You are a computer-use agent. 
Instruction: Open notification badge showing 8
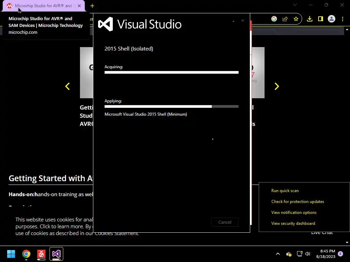(340, 254)
